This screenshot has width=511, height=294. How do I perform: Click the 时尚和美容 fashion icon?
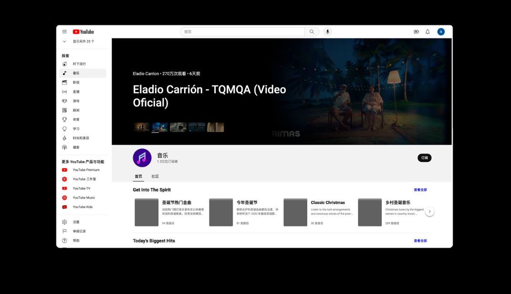tap(64, 138)
